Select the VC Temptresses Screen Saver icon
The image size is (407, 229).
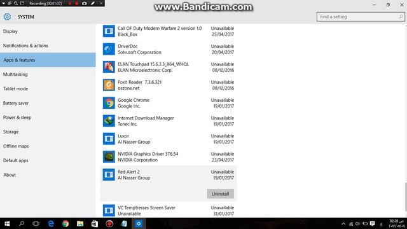pyautogui.click(x=109, y=211)
